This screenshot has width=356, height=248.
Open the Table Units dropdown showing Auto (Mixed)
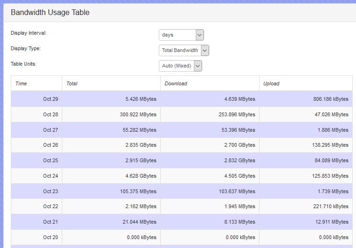tap(180, 66)
